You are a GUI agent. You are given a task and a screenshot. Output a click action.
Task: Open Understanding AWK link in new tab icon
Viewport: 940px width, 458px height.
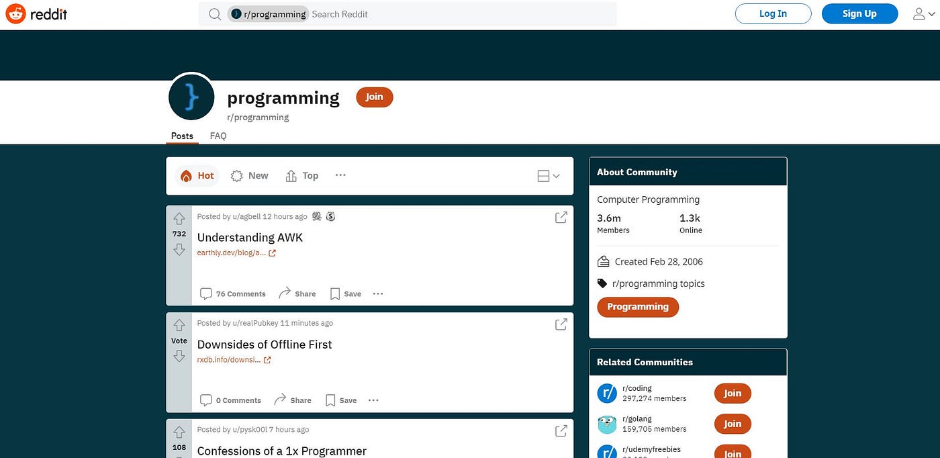561,218
